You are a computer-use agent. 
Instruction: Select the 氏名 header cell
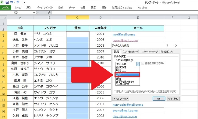click(20, 28)
